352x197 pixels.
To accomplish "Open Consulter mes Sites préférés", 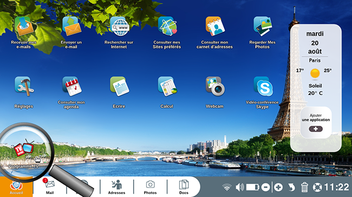I will tap(167, 26).
